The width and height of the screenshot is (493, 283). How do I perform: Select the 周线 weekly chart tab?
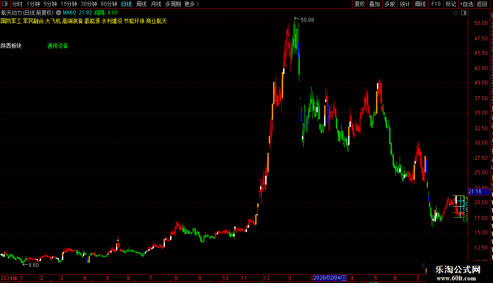point(141,4)
